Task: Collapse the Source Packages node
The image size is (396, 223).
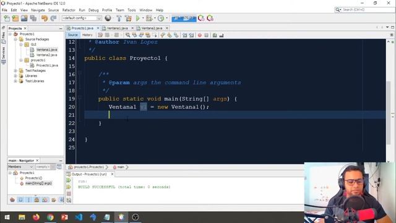Action: [x=15, y=39]
